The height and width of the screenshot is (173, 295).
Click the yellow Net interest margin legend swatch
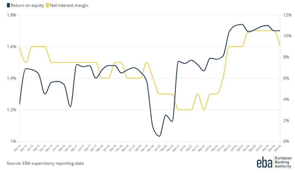point(48,5)
